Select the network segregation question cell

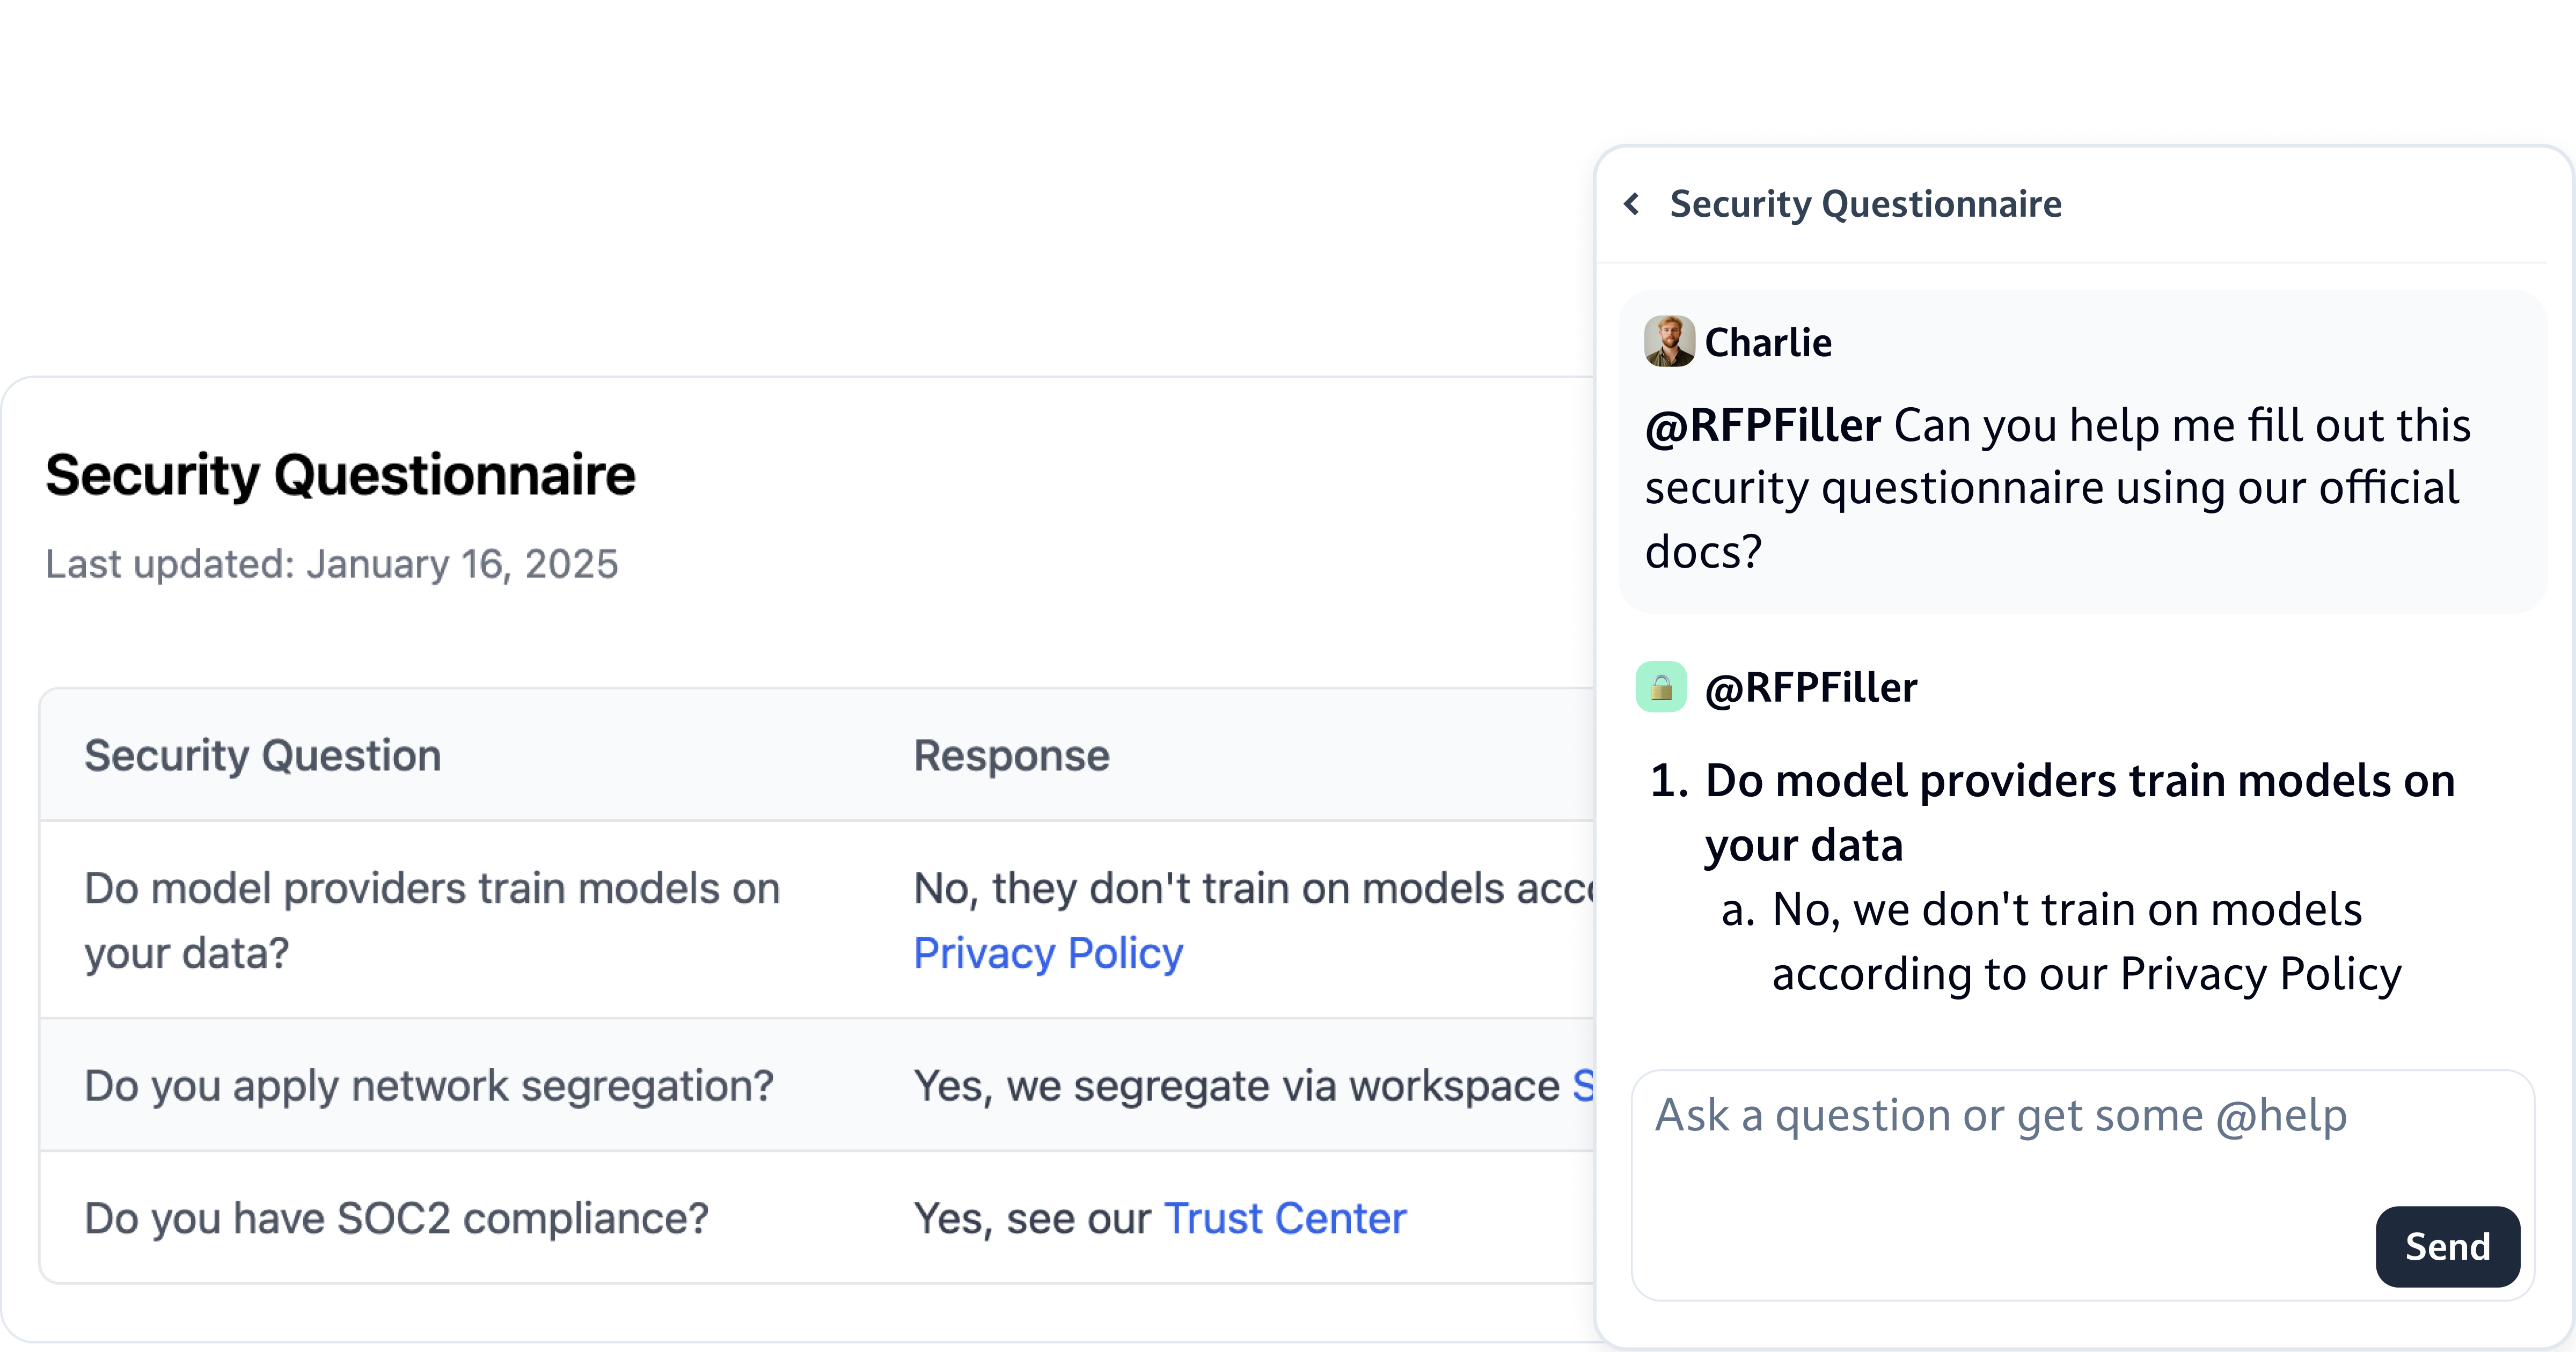429,1086
